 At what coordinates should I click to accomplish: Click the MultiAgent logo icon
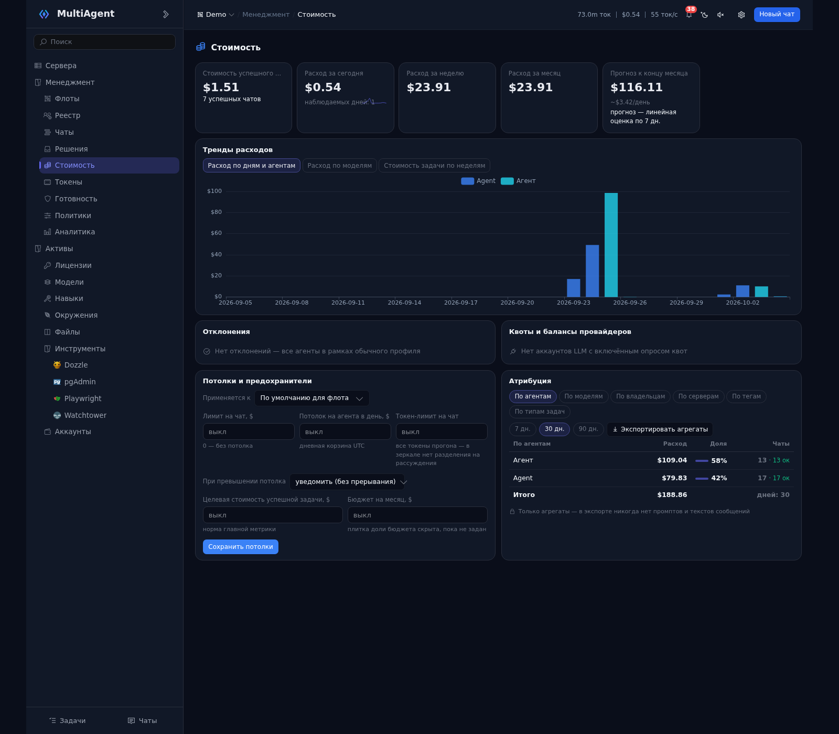click(x=44, y=14)
